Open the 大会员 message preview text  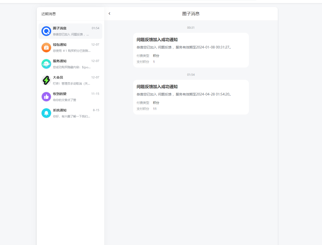(x=71, y=84)
